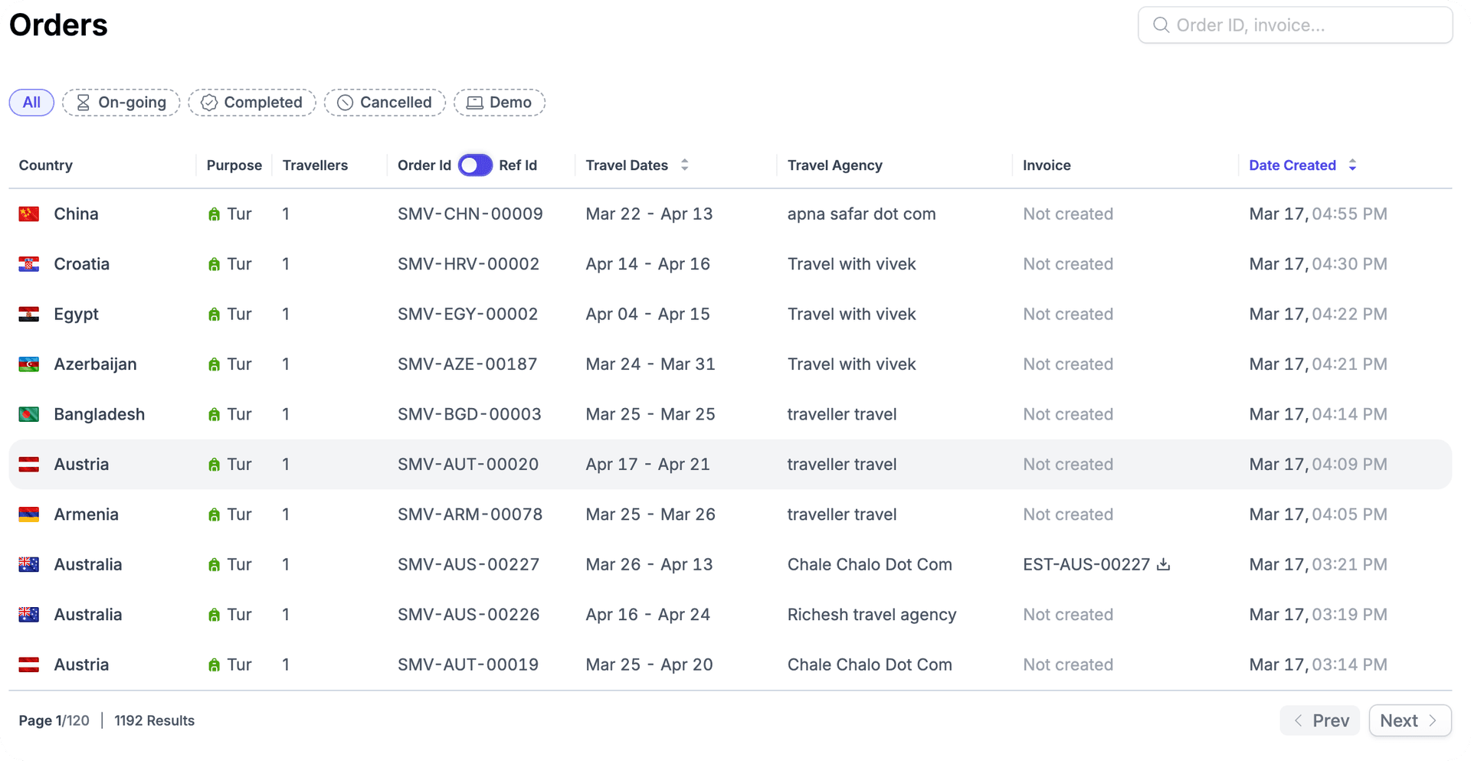
Task: Go to Next page of results
Action: click(1409, 720)
